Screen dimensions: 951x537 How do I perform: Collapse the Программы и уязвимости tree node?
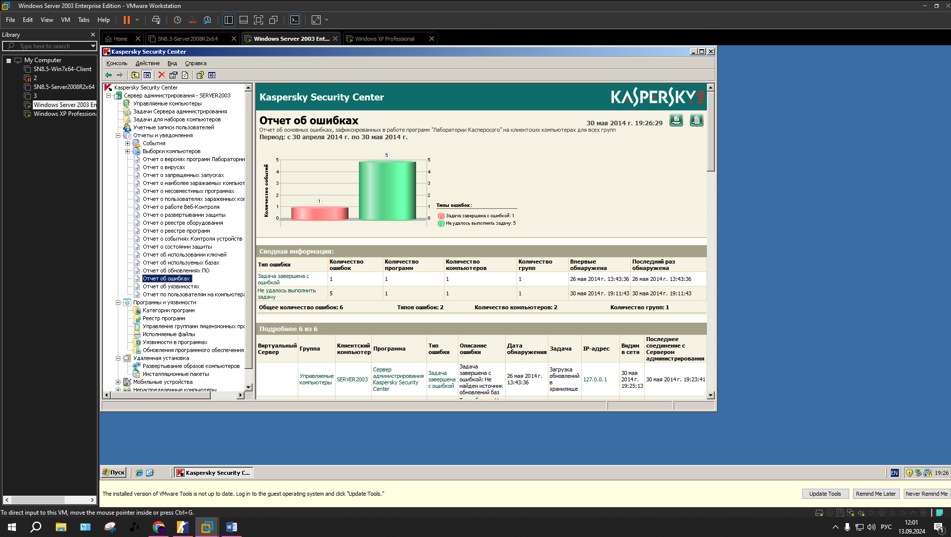[118, 302]
